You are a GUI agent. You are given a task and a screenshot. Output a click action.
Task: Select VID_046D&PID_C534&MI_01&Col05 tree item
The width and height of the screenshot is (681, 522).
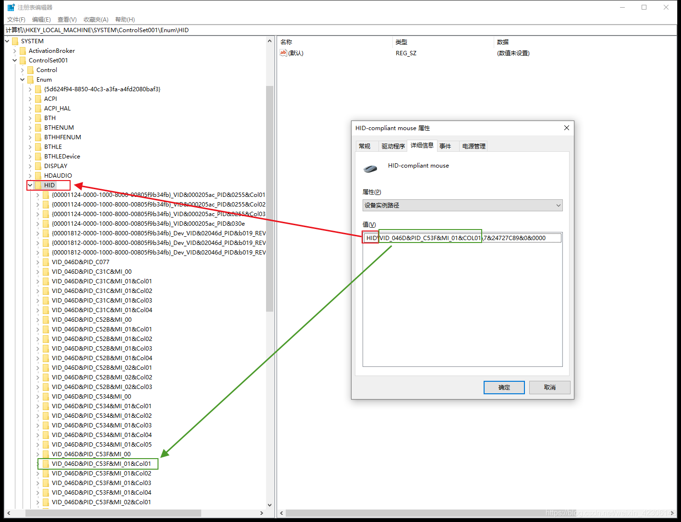click(x=101, y=445)
